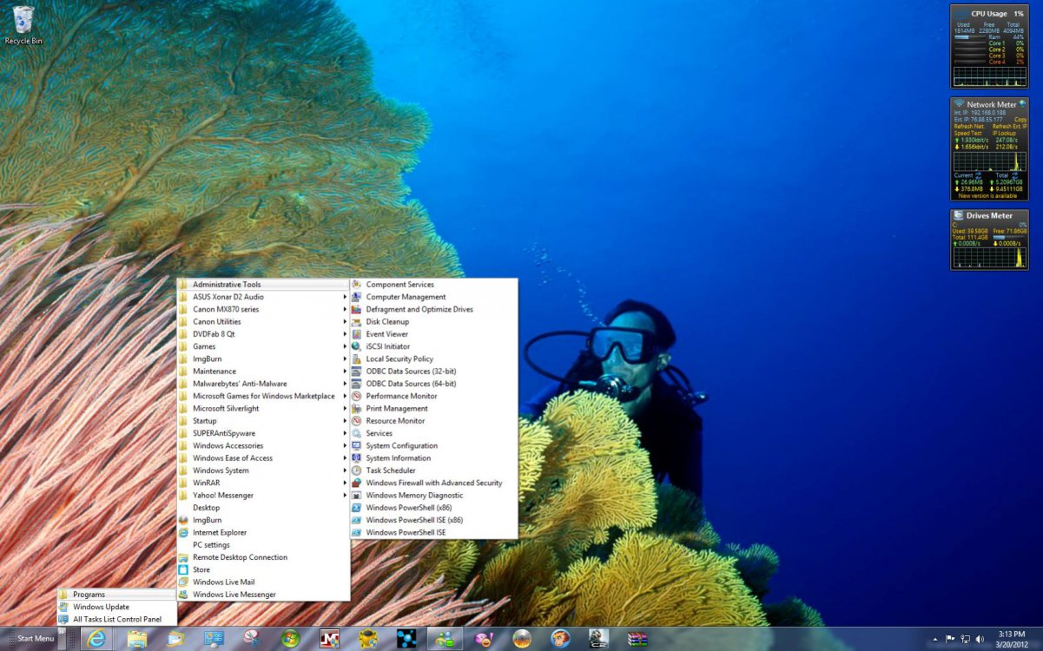Launch iSCSI Initiator
The height and width of the screenshot is (651, 1043).
tap(433, 346)
